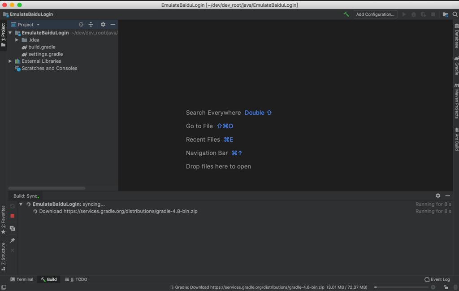Expand the .idea folder
Viewport: 459px width, 291px height.
(17, 40)
